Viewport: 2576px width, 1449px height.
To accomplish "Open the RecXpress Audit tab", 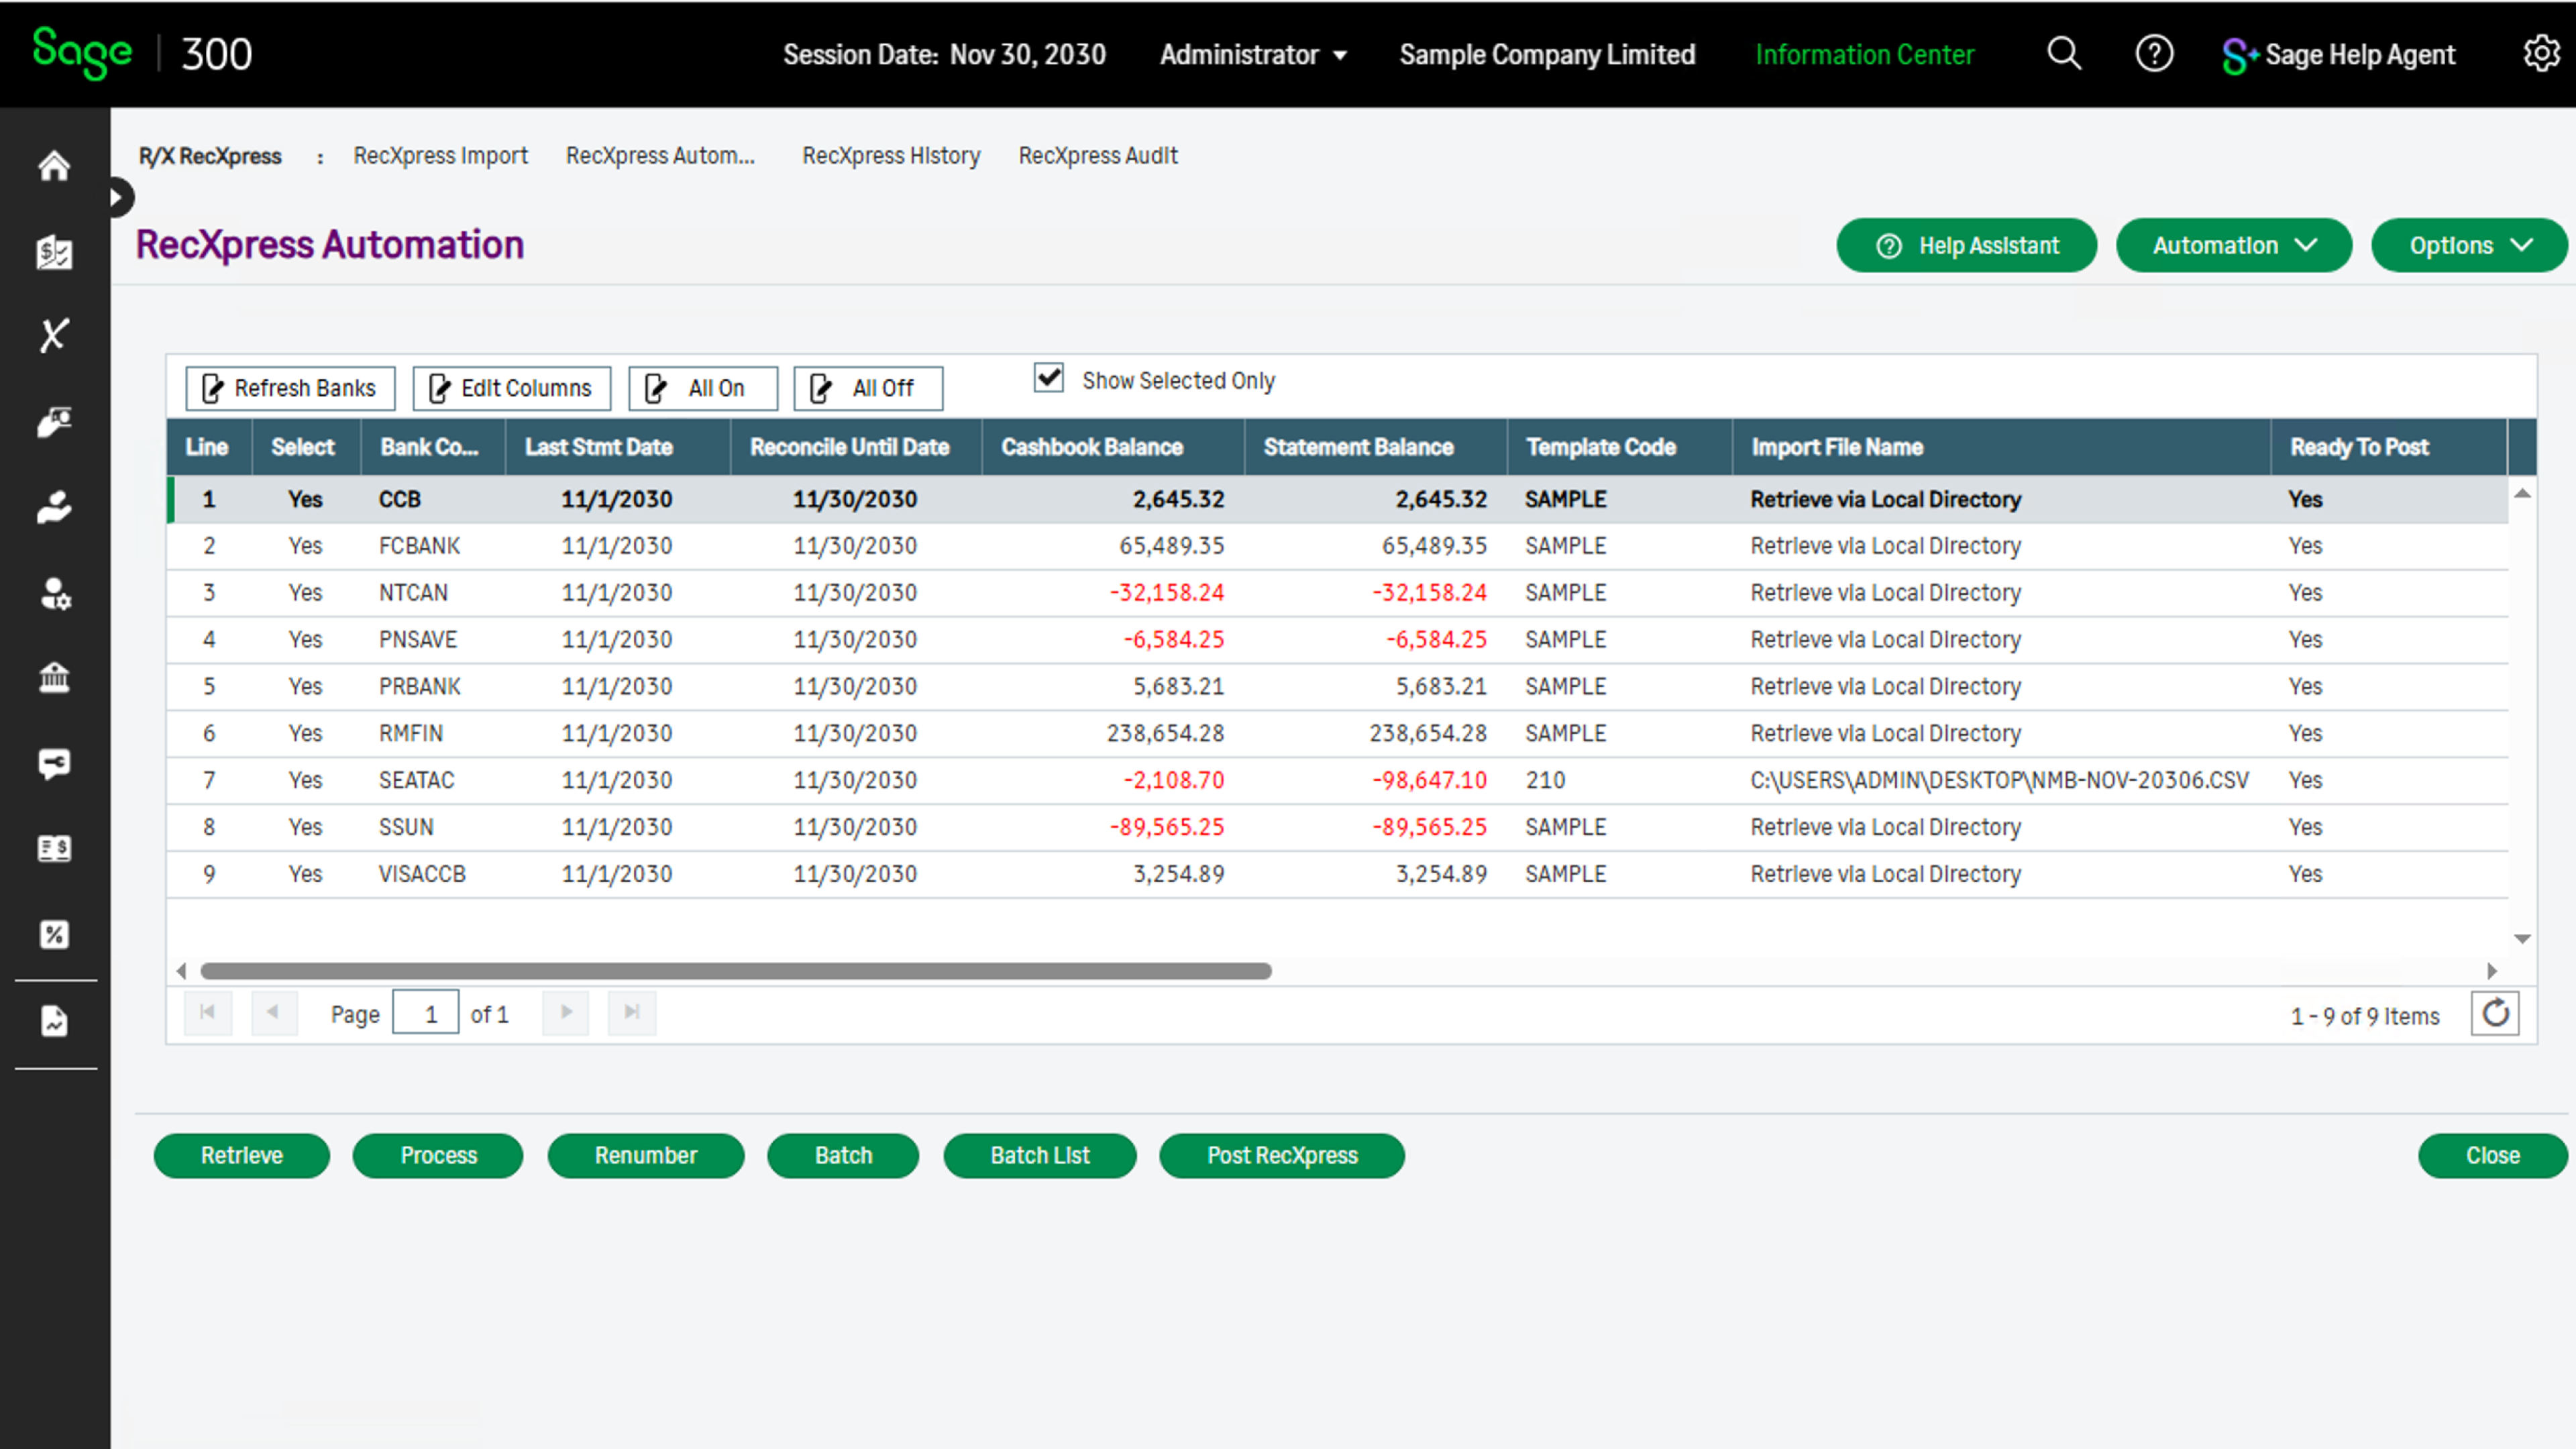I will 1098,156.
